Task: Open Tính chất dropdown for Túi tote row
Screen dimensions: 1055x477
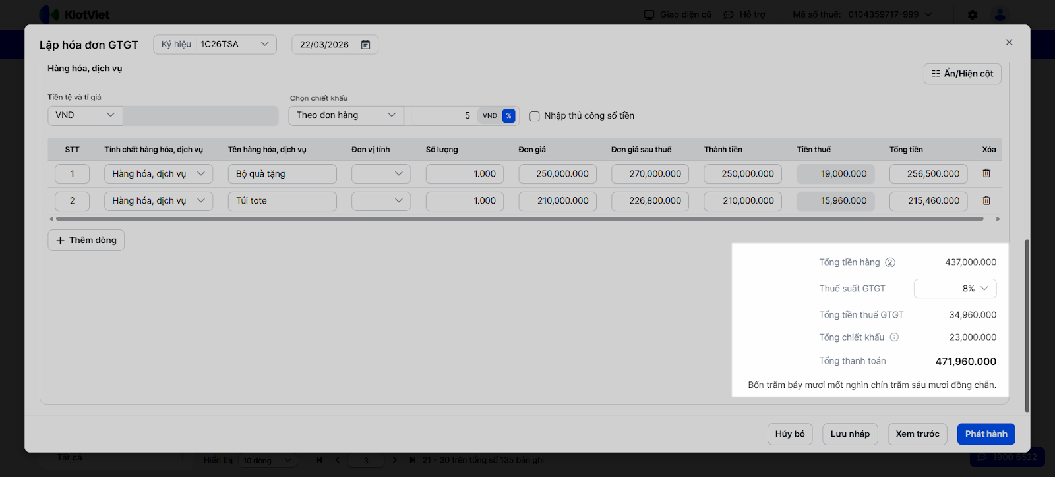Action: 158,201
